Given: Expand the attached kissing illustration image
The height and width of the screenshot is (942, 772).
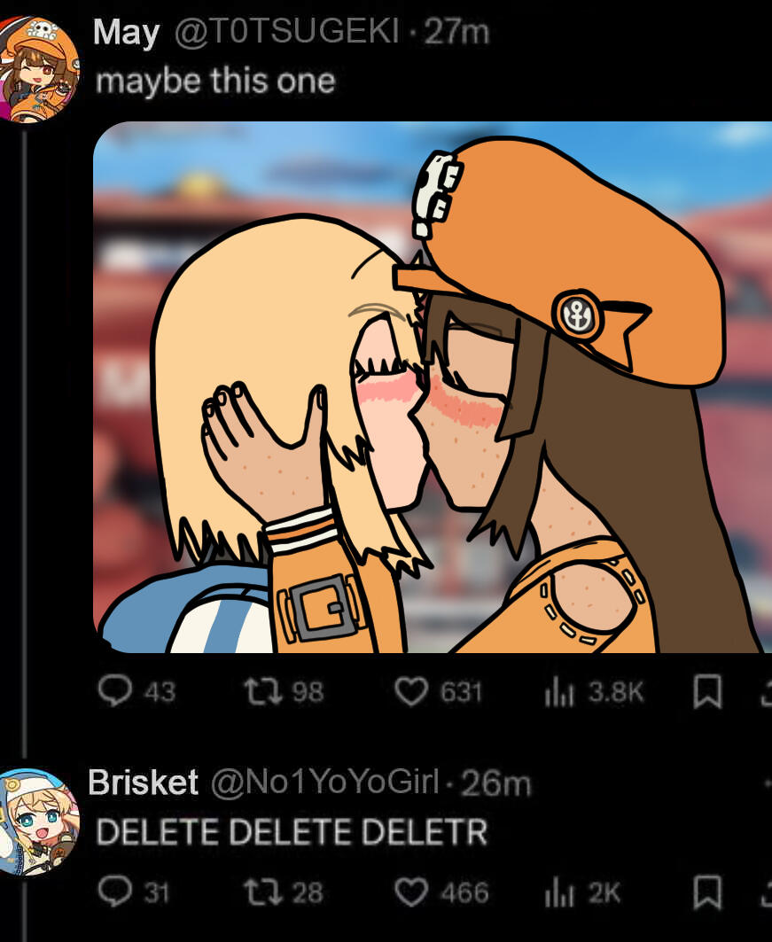Looking at the screenshot, I should click(x=433, y=387).
